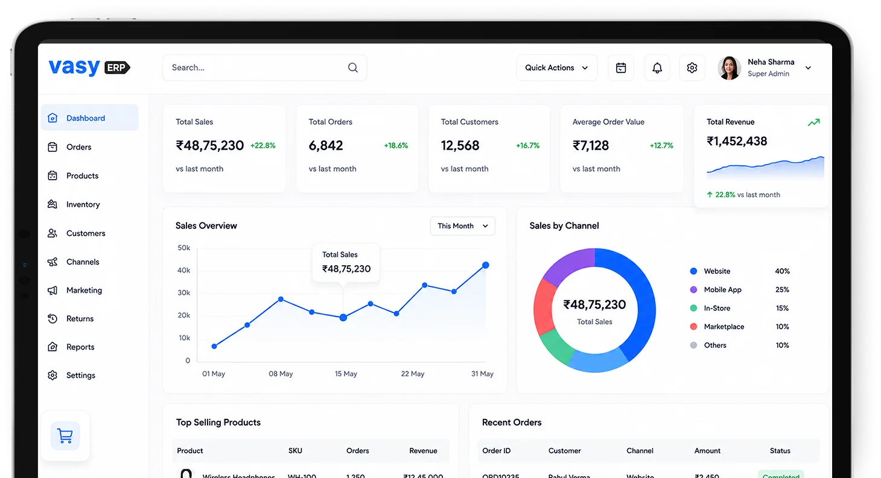Select the Mobile App purple legend dot
The width and height of the screenshot is (881, 478).
pos(693,290)
